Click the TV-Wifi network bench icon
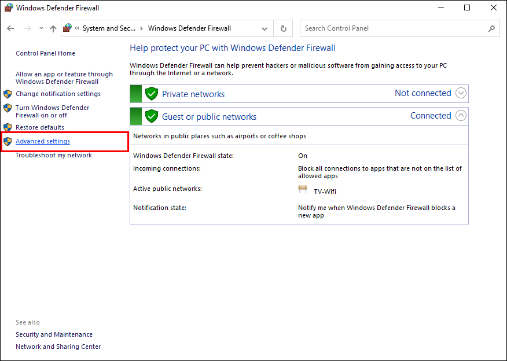The width and height of the screenshot is (507, 361). click(303, 189)
